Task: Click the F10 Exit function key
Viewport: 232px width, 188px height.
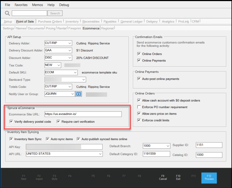Action: coord(178,177)
